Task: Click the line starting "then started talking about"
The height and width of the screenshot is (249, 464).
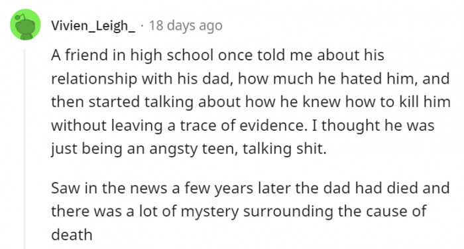Action: pyautogui.click(x=251, y=102)
